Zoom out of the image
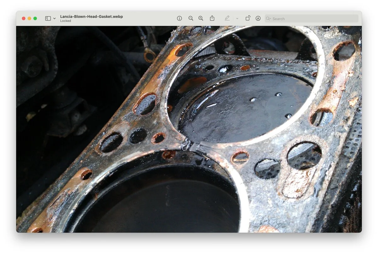 point(191,19)
